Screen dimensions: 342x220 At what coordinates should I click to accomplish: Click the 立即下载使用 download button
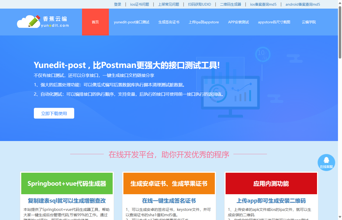click(x=54, y=113)
